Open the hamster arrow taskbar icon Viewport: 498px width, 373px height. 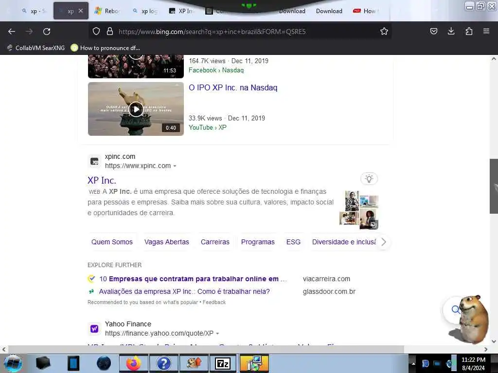(x=194, y=363)
